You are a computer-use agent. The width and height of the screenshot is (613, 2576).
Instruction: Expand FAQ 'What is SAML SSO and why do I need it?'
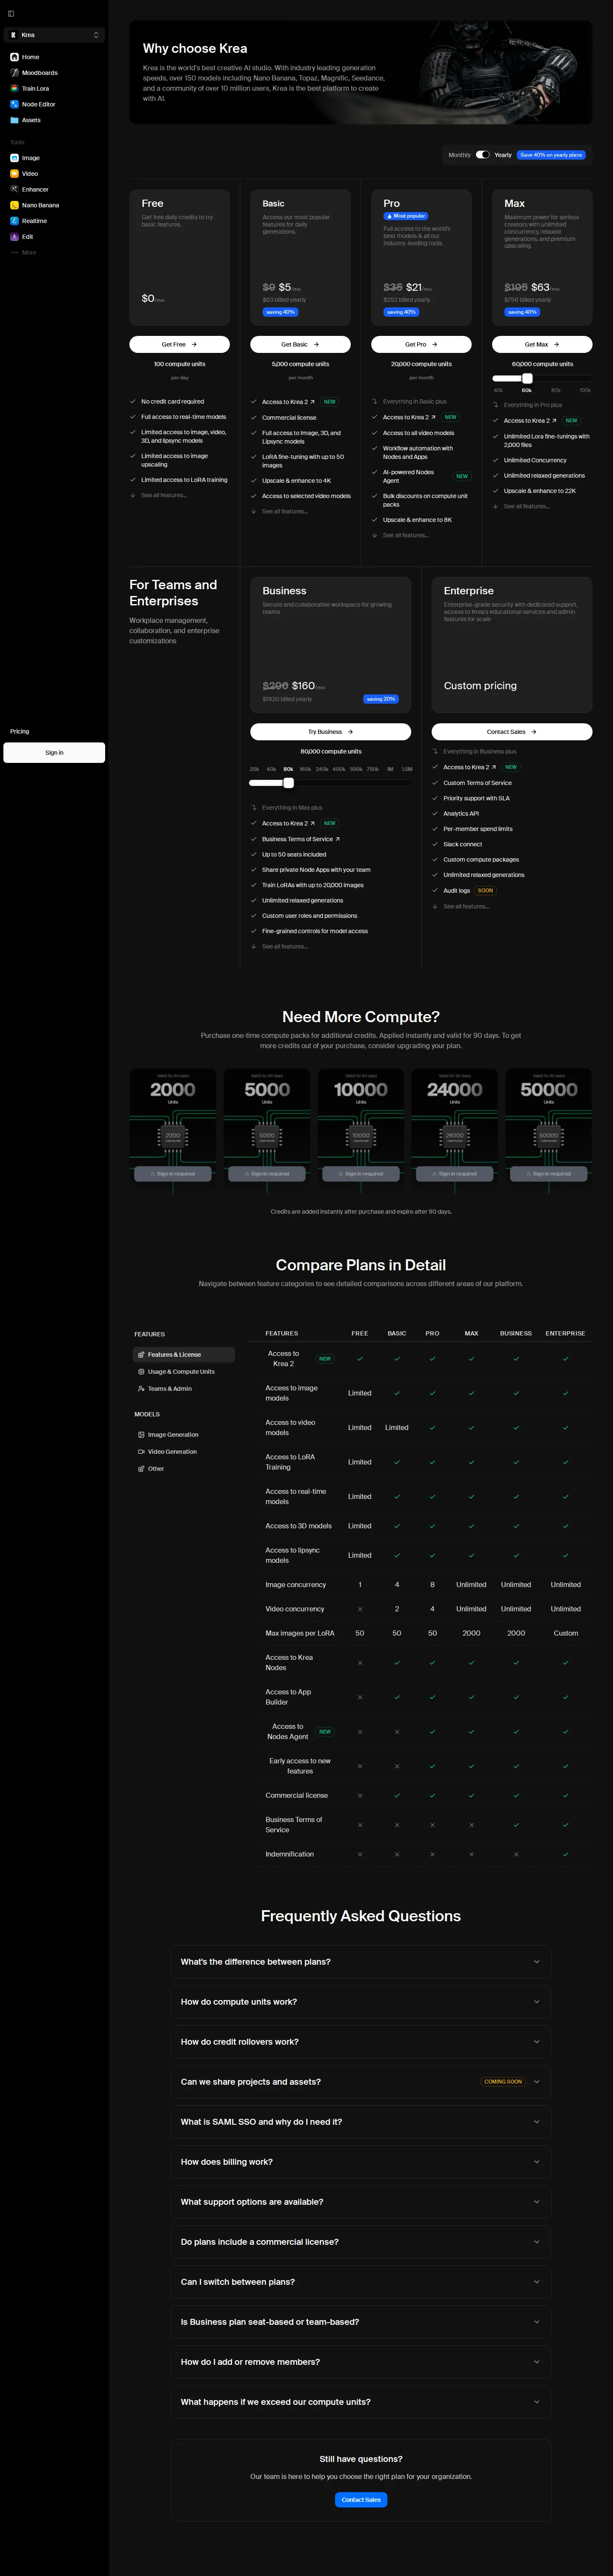(360, 2122)
